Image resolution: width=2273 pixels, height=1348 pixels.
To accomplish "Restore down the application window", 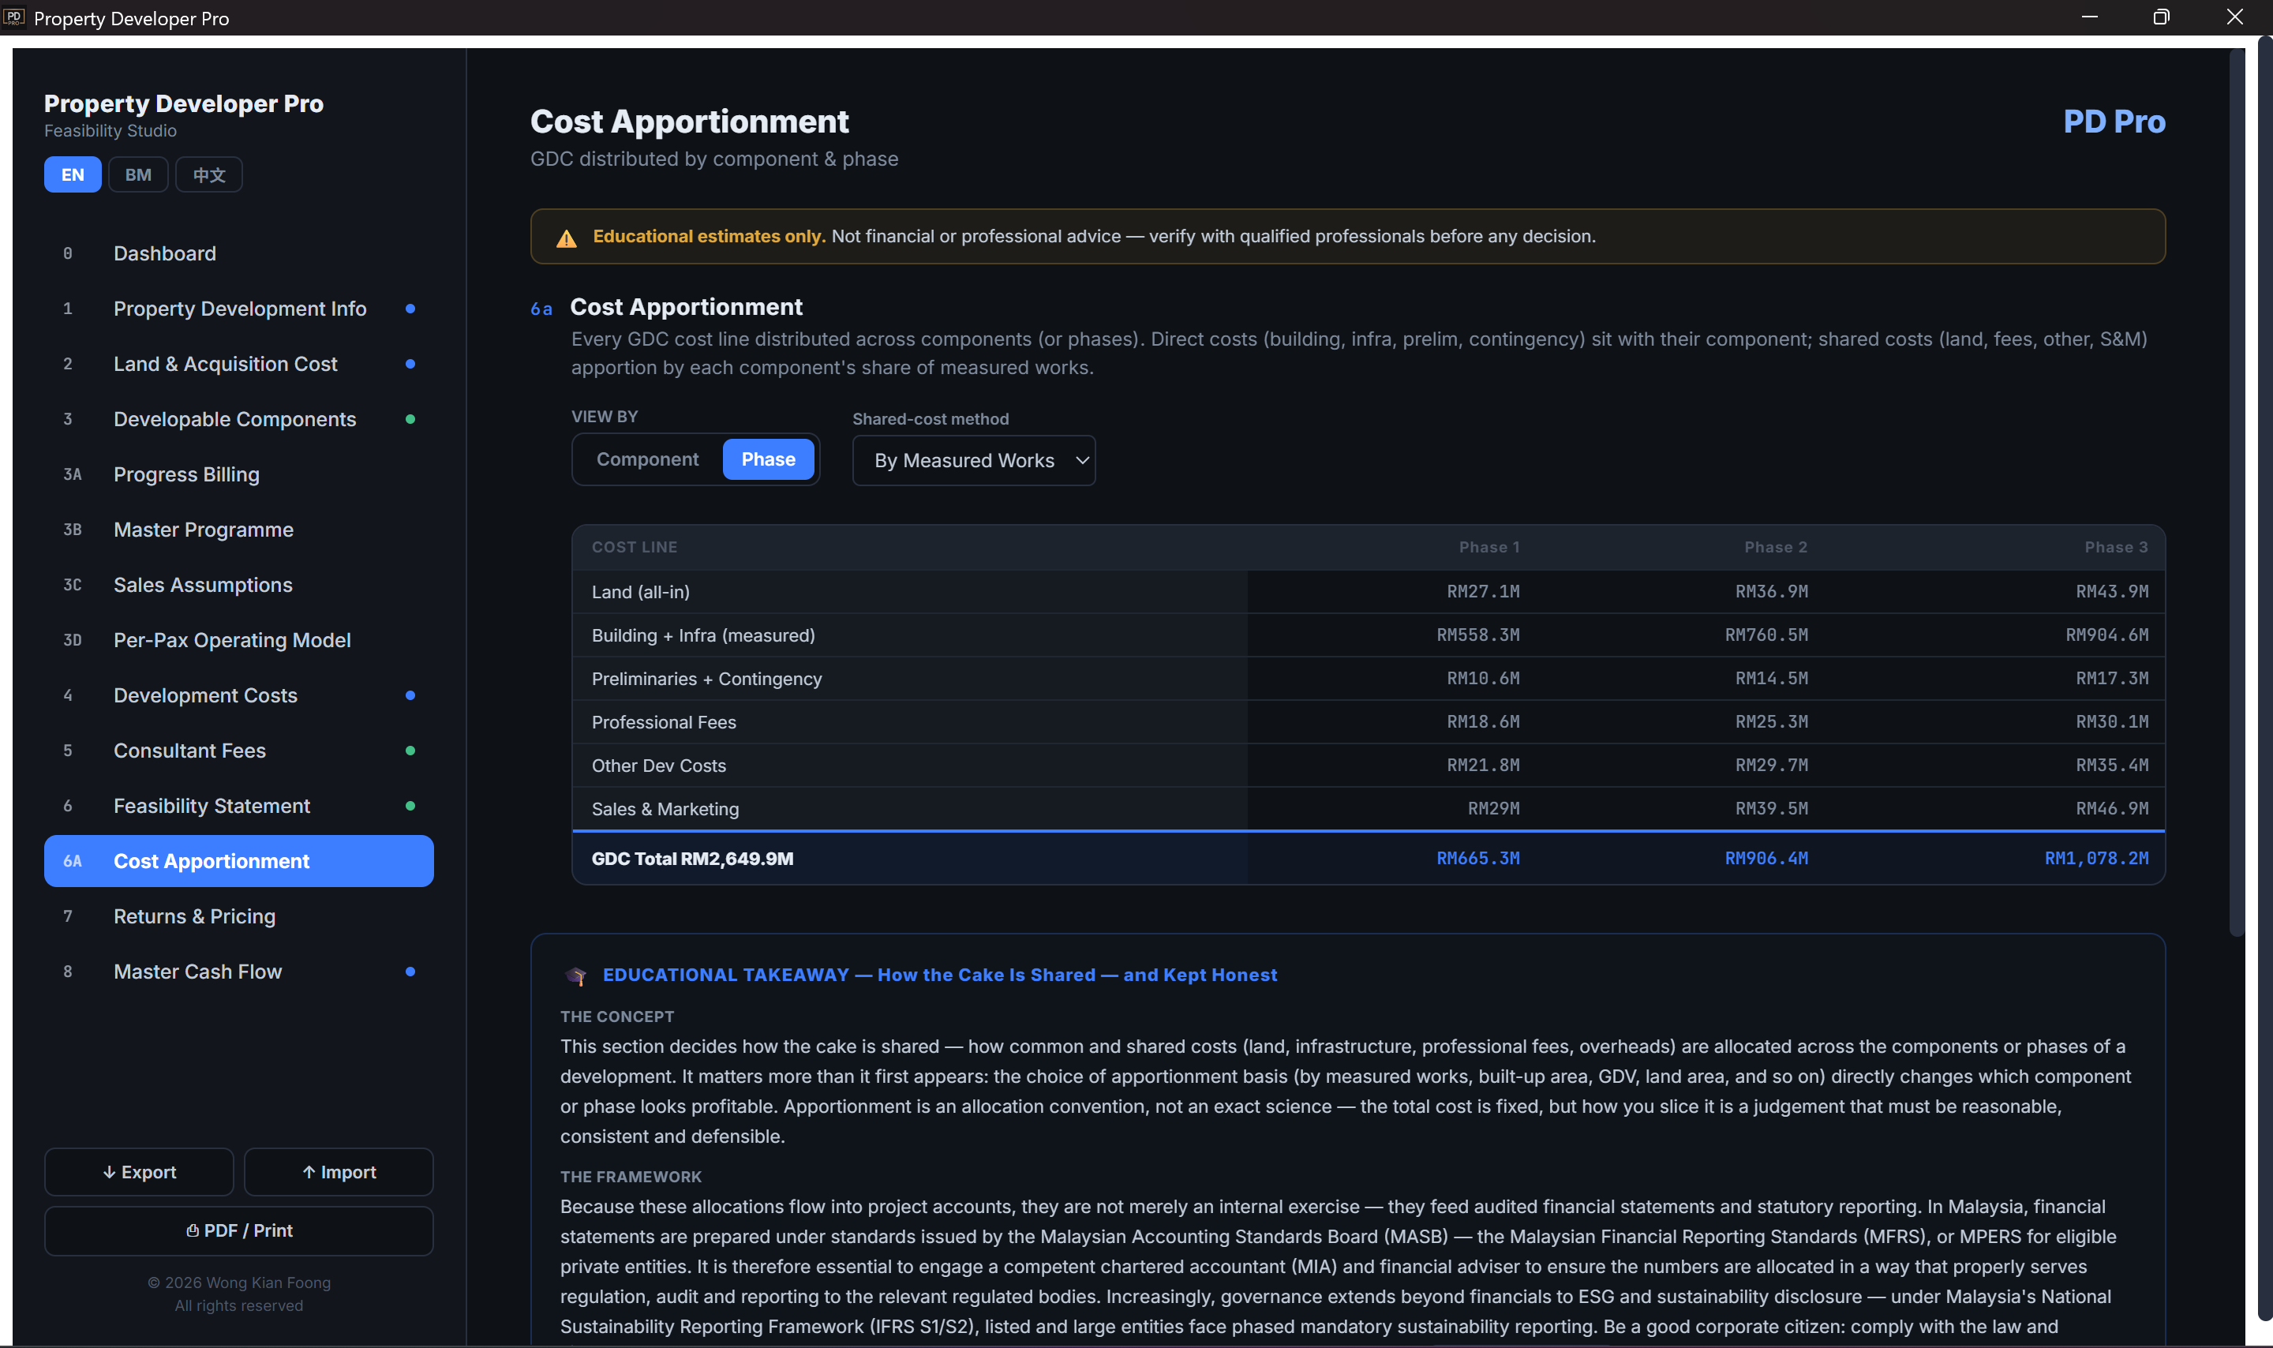I will [x=2161, y=17].
